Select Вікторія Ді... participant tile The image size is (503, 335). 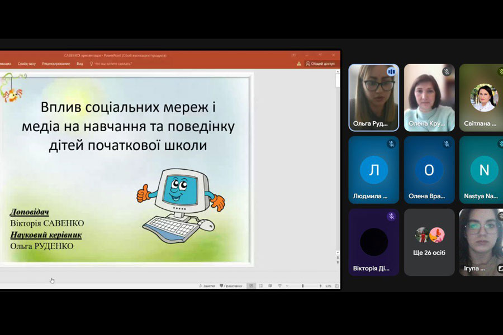(x=374, y=242)
